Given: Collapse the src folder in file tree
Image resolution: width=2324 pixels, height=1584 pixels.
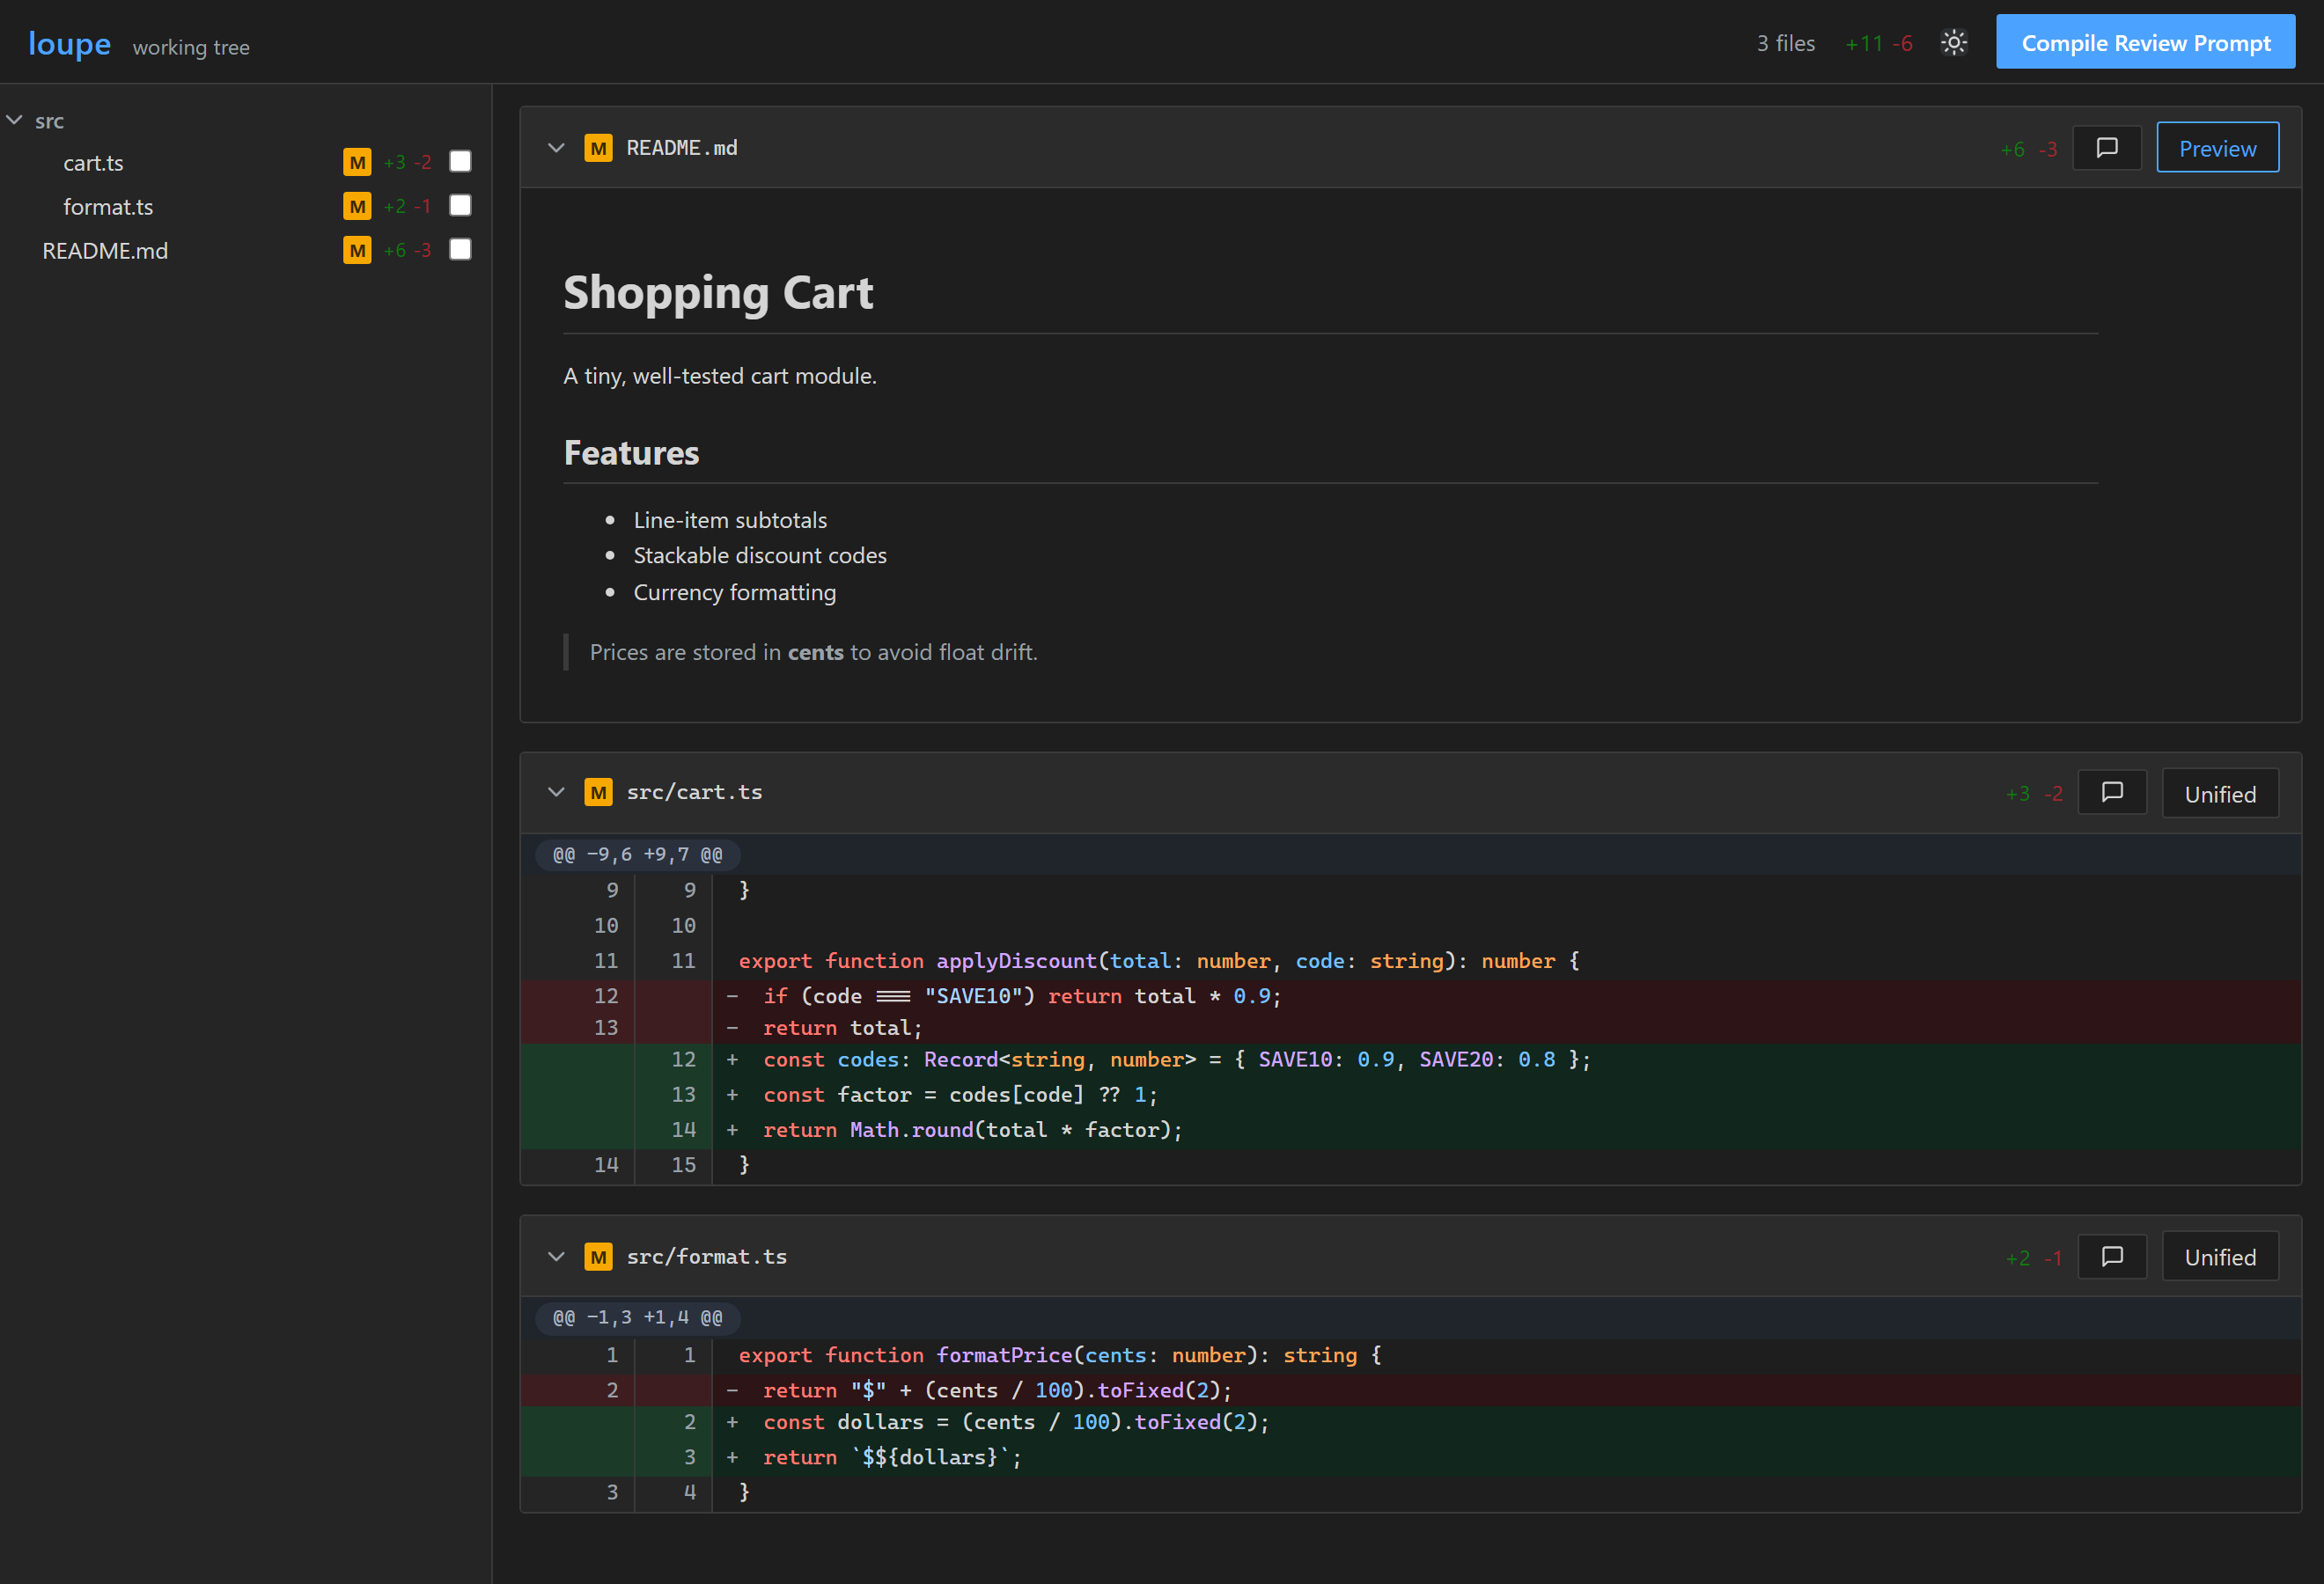Looking at the screenshot, I should 15,120.
